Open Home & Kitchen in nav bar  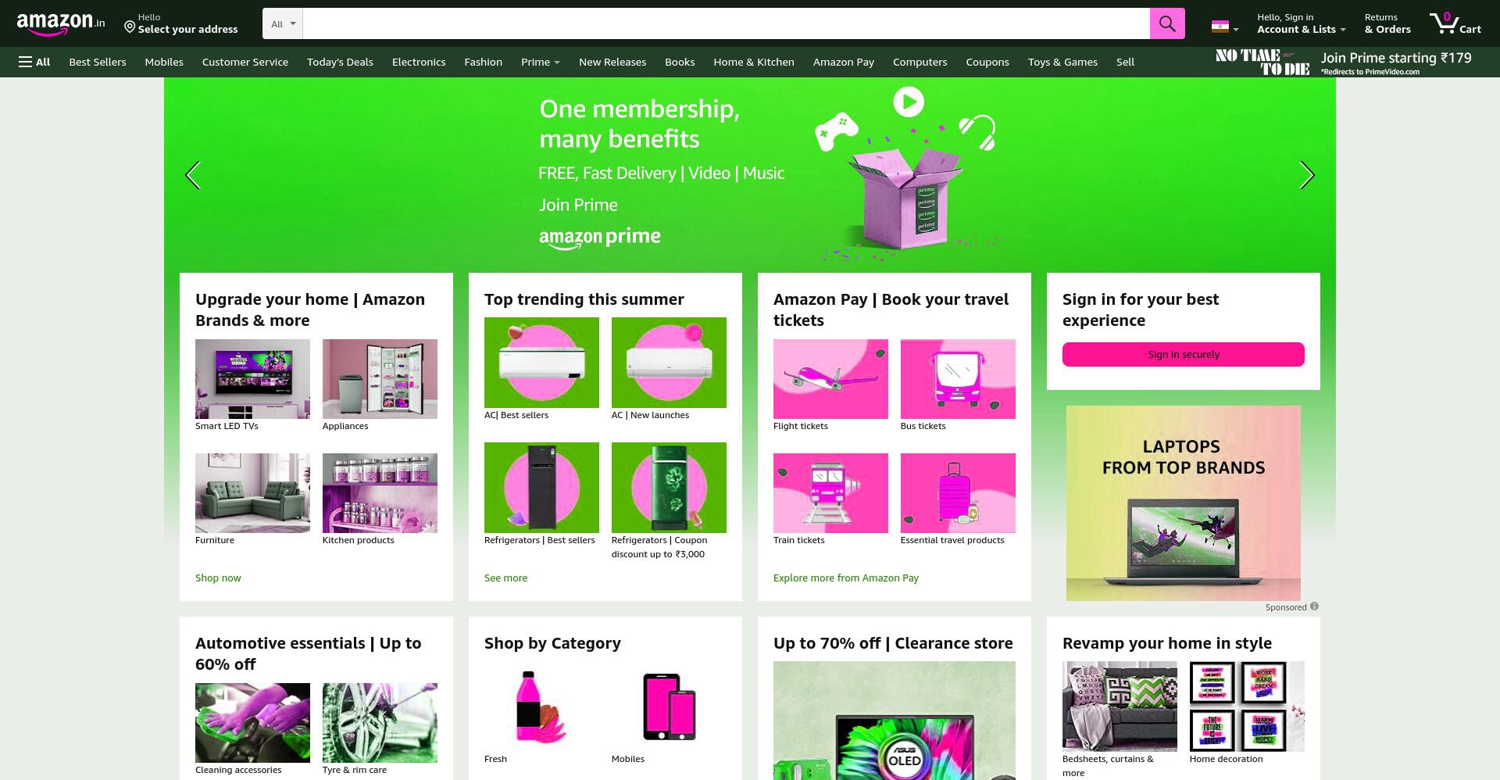(754, 62)
